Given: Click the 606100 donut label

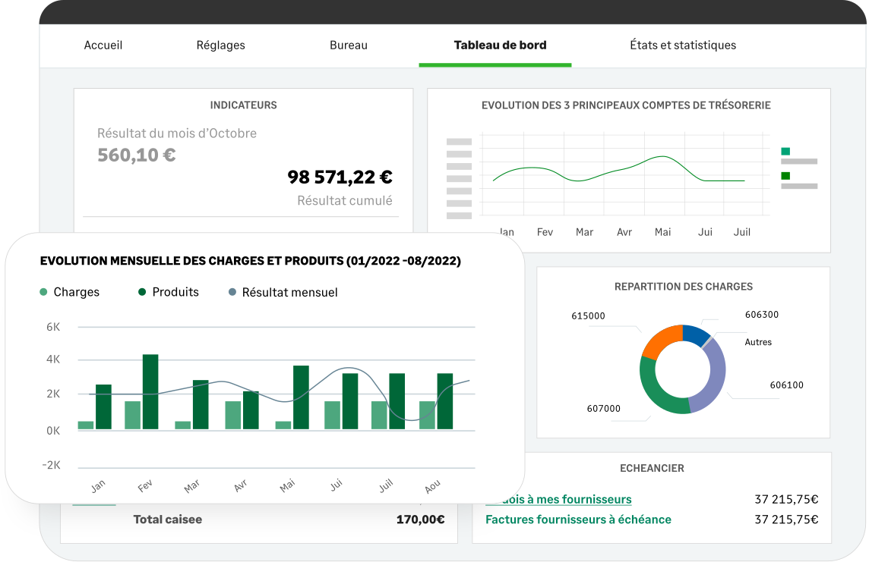Looking at the screenshot, I should 786,385.
